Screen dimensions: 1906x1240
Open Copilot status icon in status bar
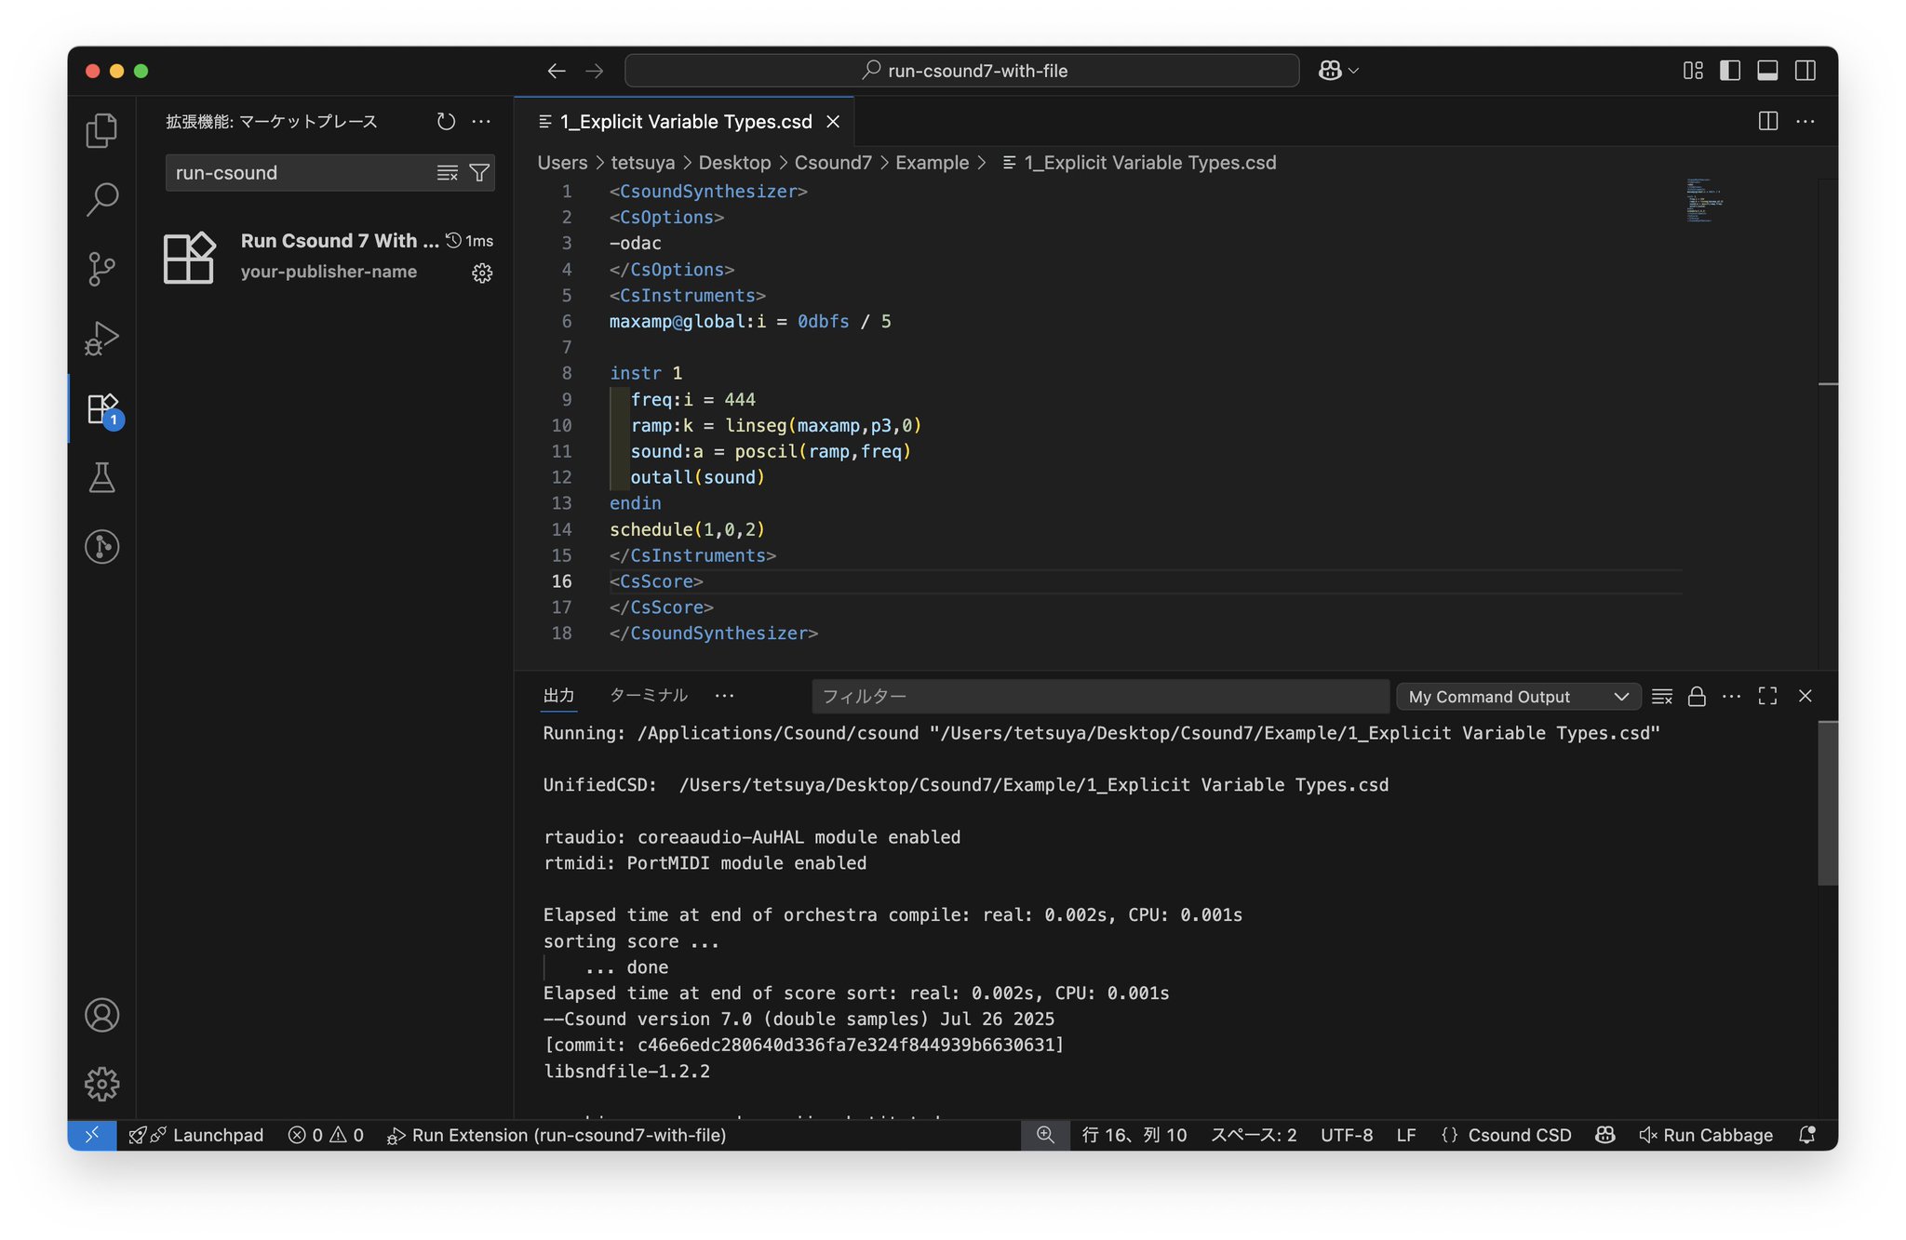coord(1604,1135)
